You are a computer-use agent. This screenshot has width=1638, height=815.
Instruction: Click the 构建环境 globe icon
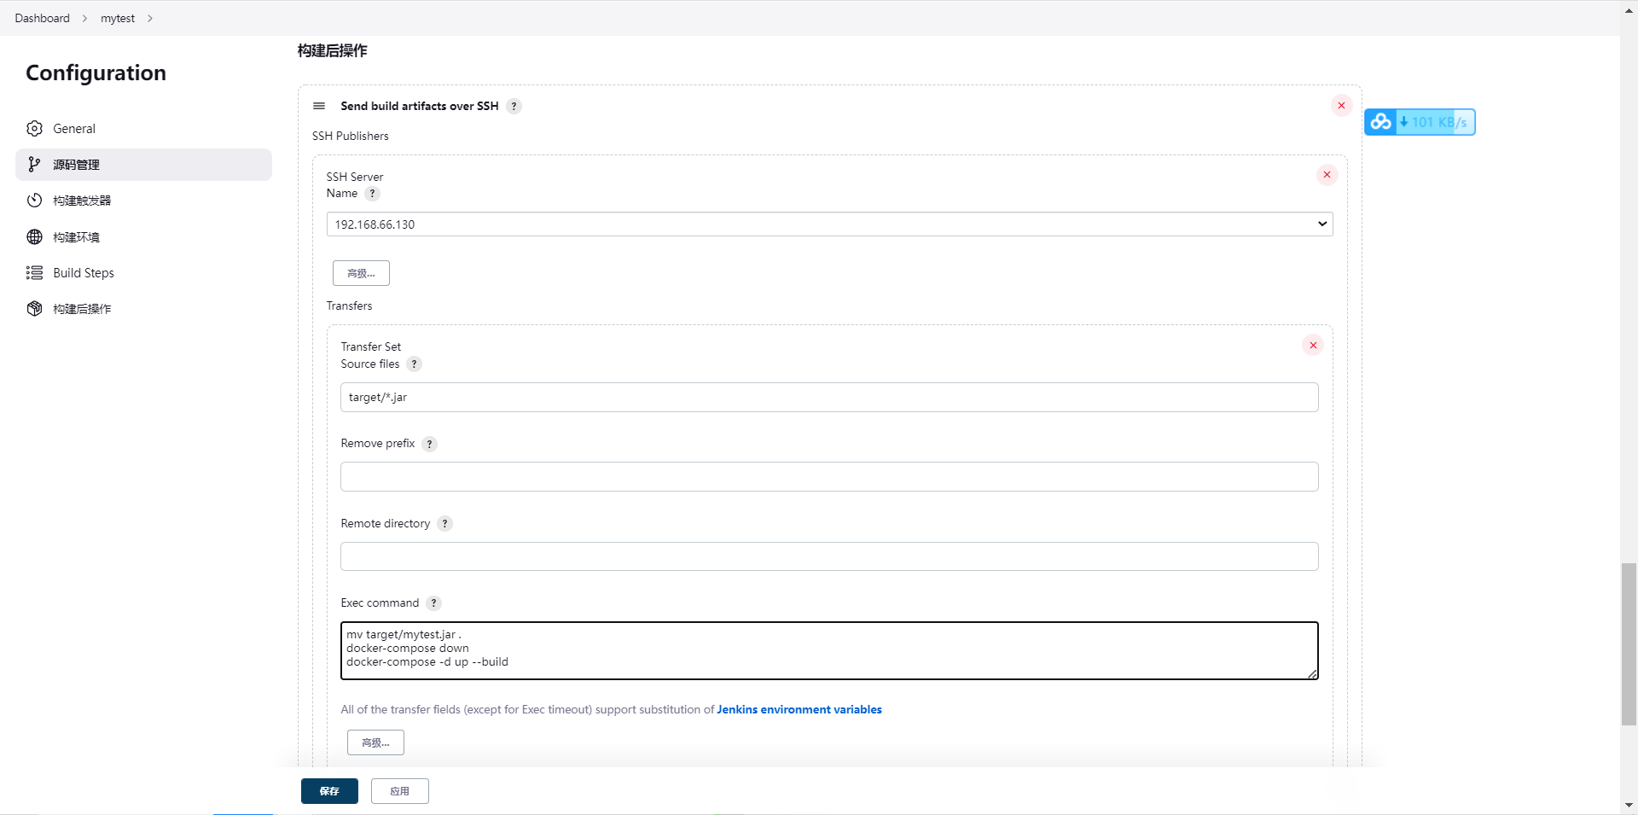[34, 237]
